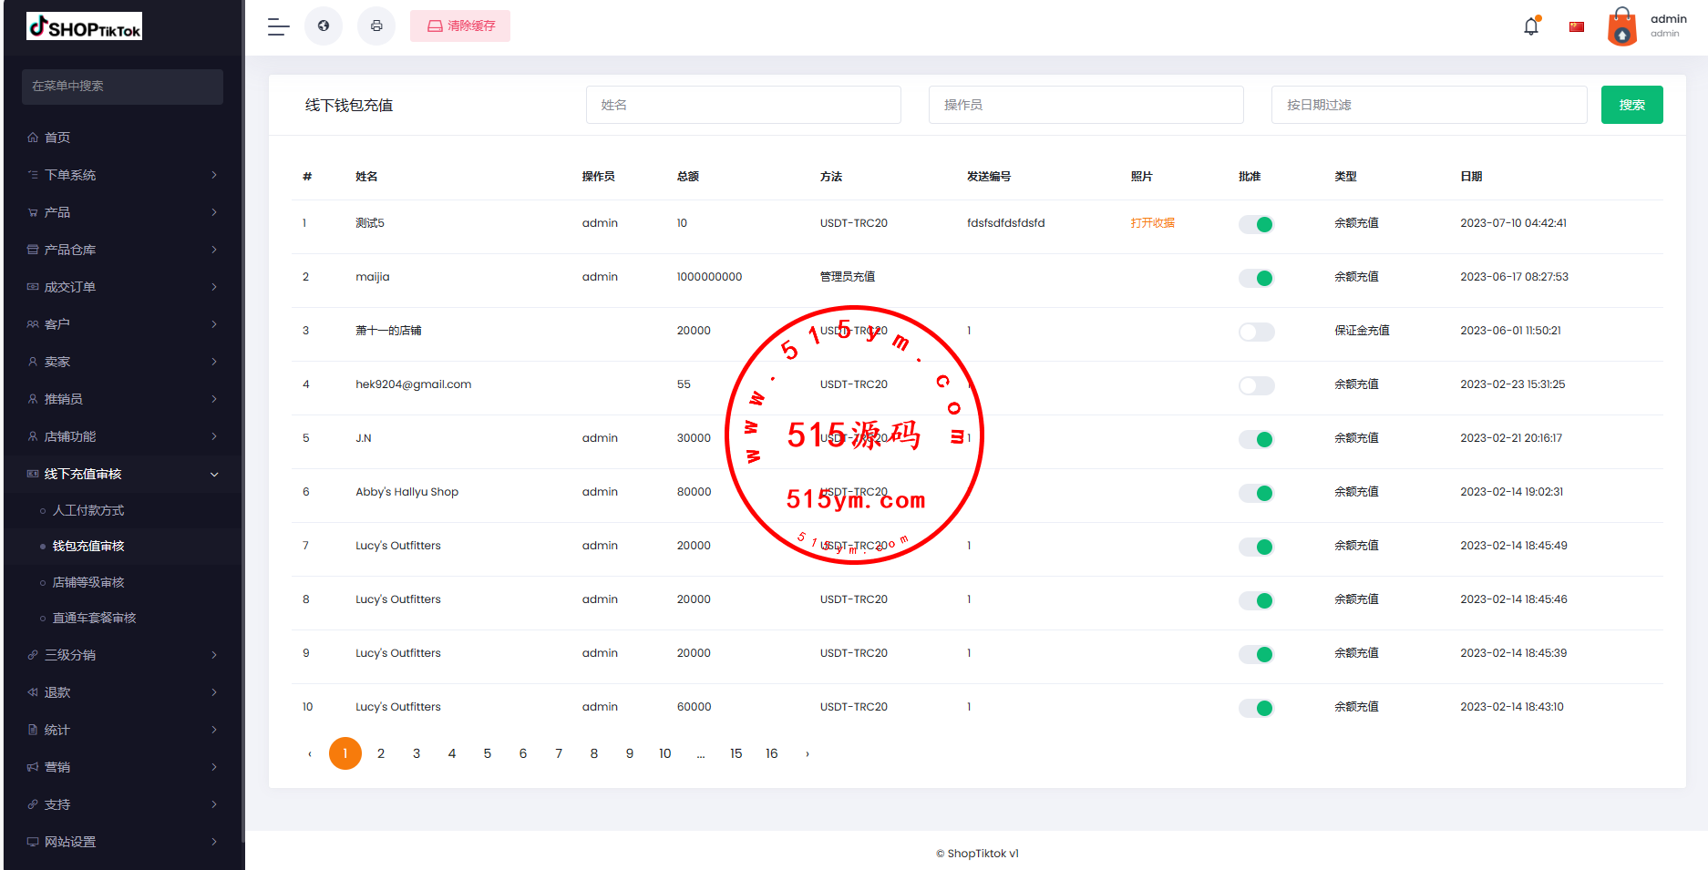This screenshot has height=870, width=1708.
Task: Click the SHOP TikTok logo
Action: point(85,27)
